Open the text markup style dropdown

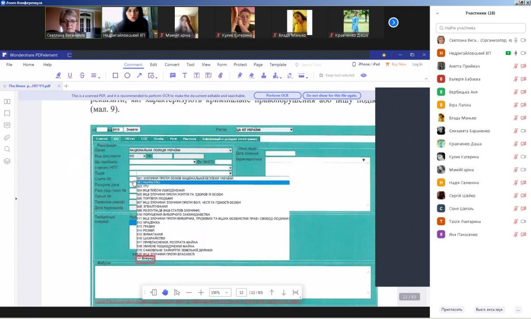click(x=95, y=76)
